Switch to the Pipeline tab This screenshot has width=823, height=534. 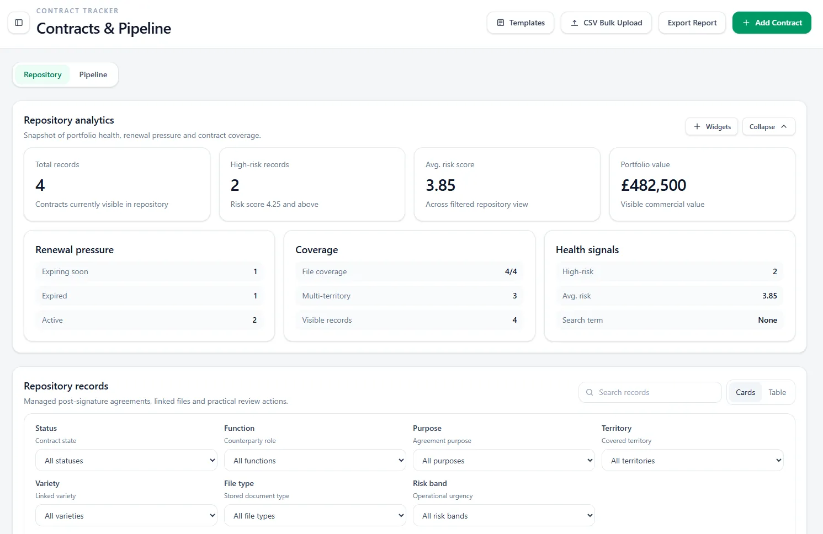click(x=93, y=74)
